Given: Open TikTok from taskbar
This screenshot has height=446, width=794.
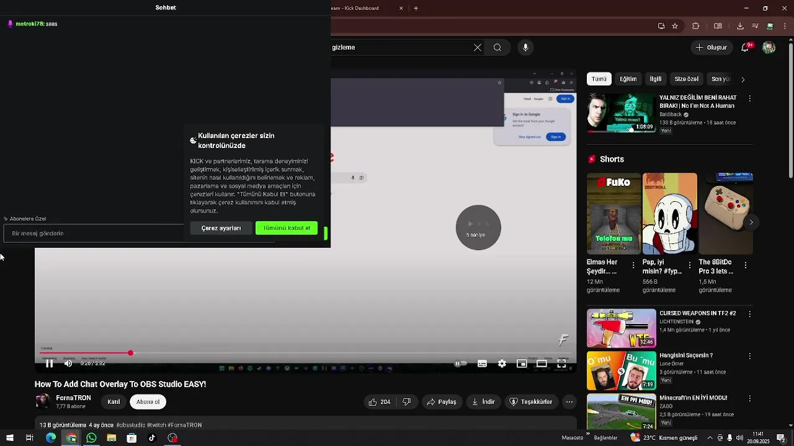Looking at the screenshot, I should coord(152,438).
